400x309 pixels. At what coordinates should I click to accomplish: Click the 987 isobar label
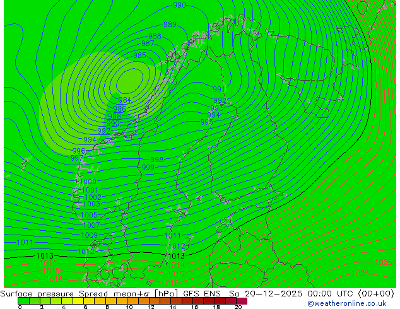click(148, 44)
